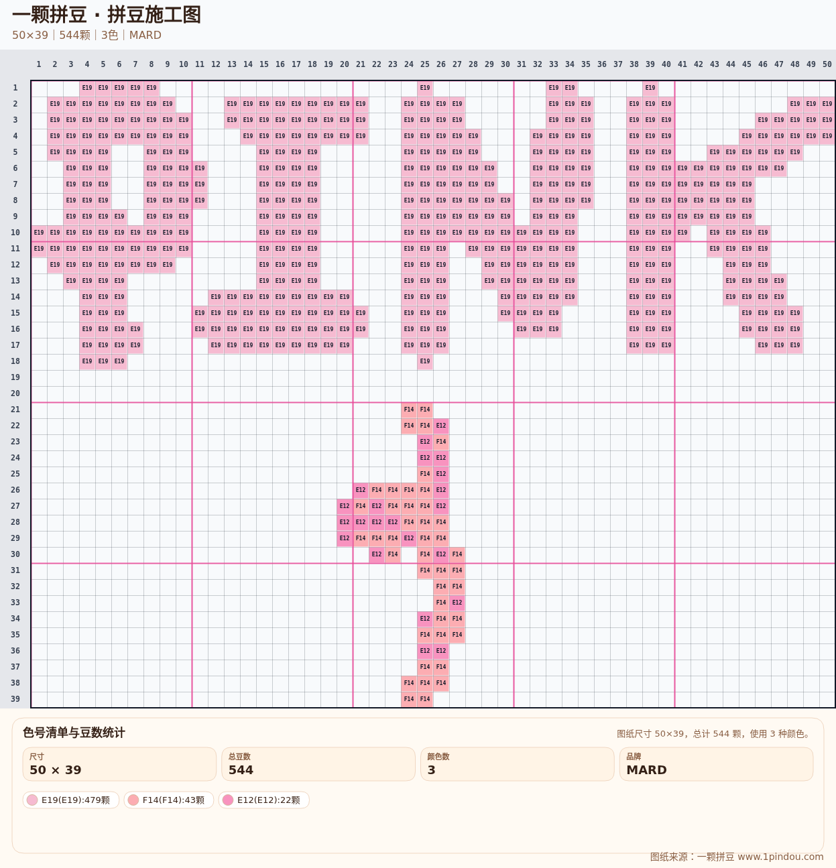This screenshot has height=868, width=836.
Task: Click the 颜色数 '3' stat card
Action: pyautogui.click(x=518, y=764)
